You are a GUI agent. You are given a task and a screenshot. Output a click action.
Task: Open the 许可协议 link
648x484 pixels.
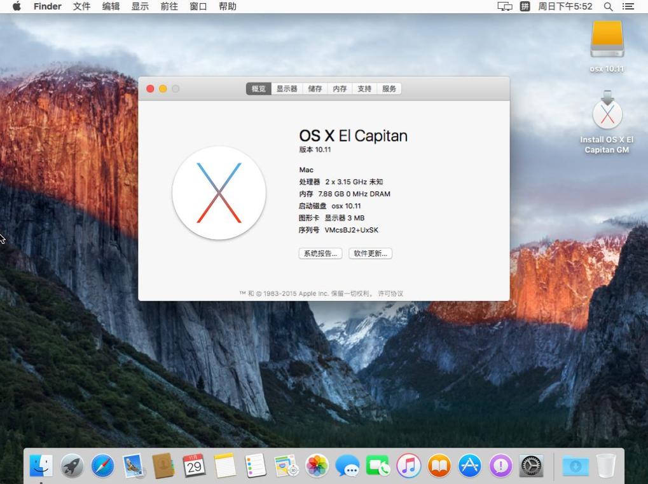point(390,293)
